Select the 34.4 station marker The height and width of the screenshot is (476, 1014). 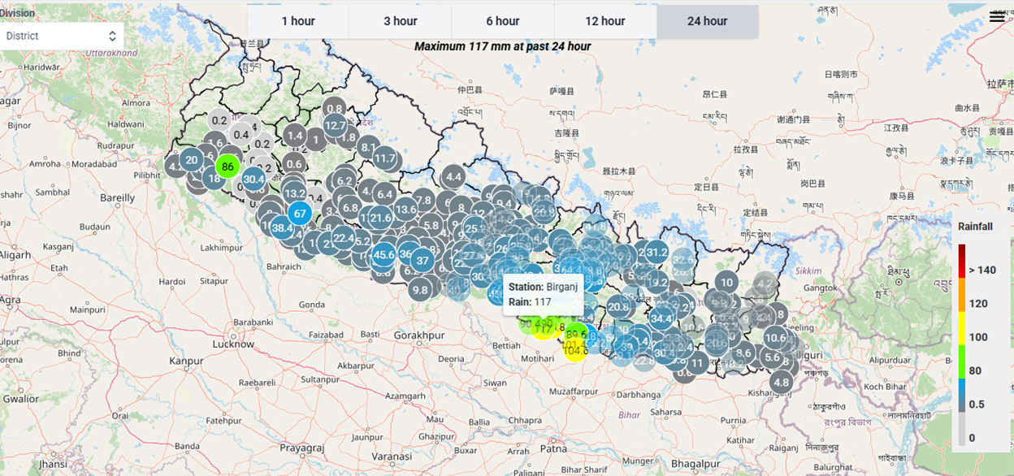point(661,318)
